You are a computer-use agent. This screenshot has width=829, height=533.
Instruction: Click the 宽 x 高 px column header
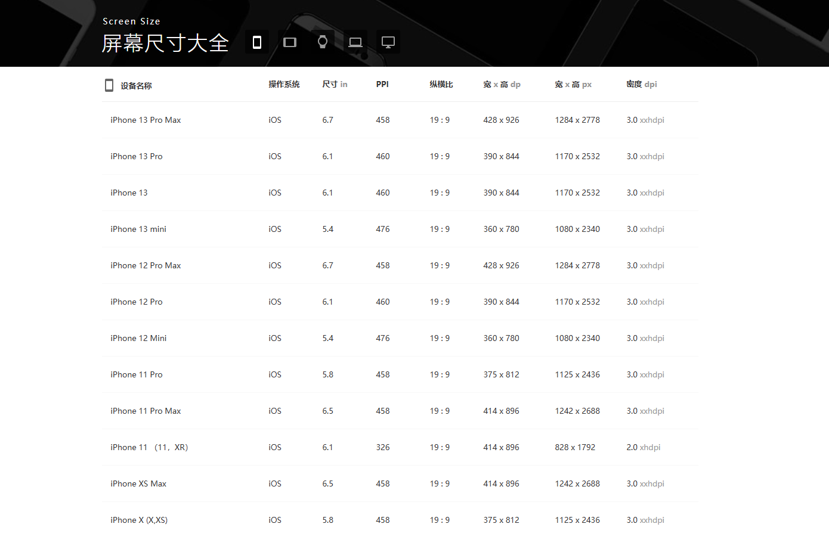tap(573, 85)
